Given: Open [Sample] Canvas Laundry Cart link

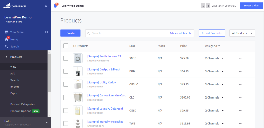Looking at the screenshot, I should click(x=106, y=95).
